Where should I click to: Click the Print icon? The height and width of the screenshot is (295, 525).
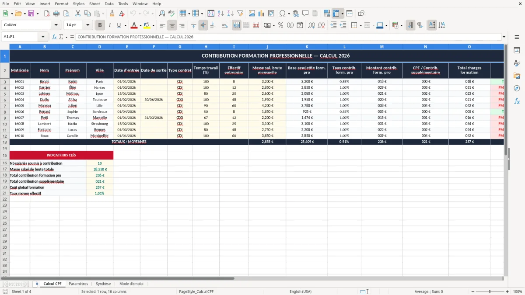(57, 14)
